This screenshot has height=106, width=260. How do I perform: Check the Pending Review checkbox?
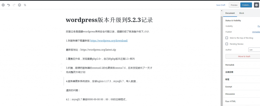(227, 44)
